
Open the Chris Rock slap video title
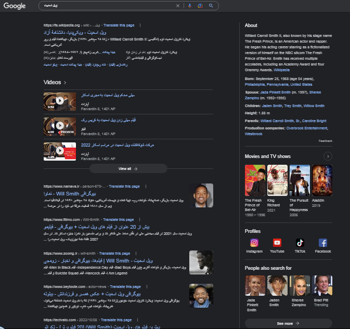point(109,120)
